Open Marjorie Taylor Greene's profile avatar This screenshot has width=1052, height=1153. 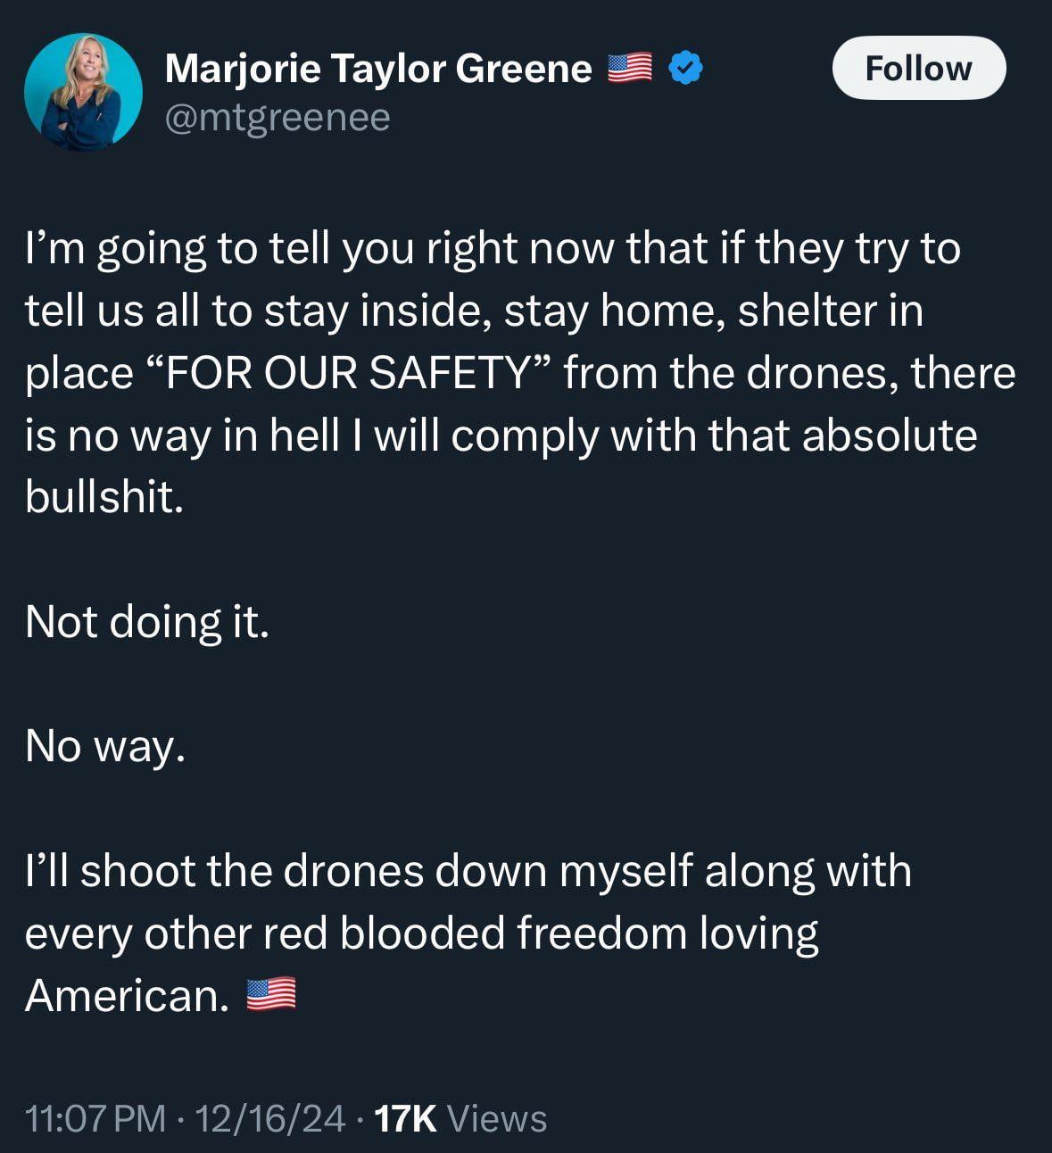[x=83, y=93]
